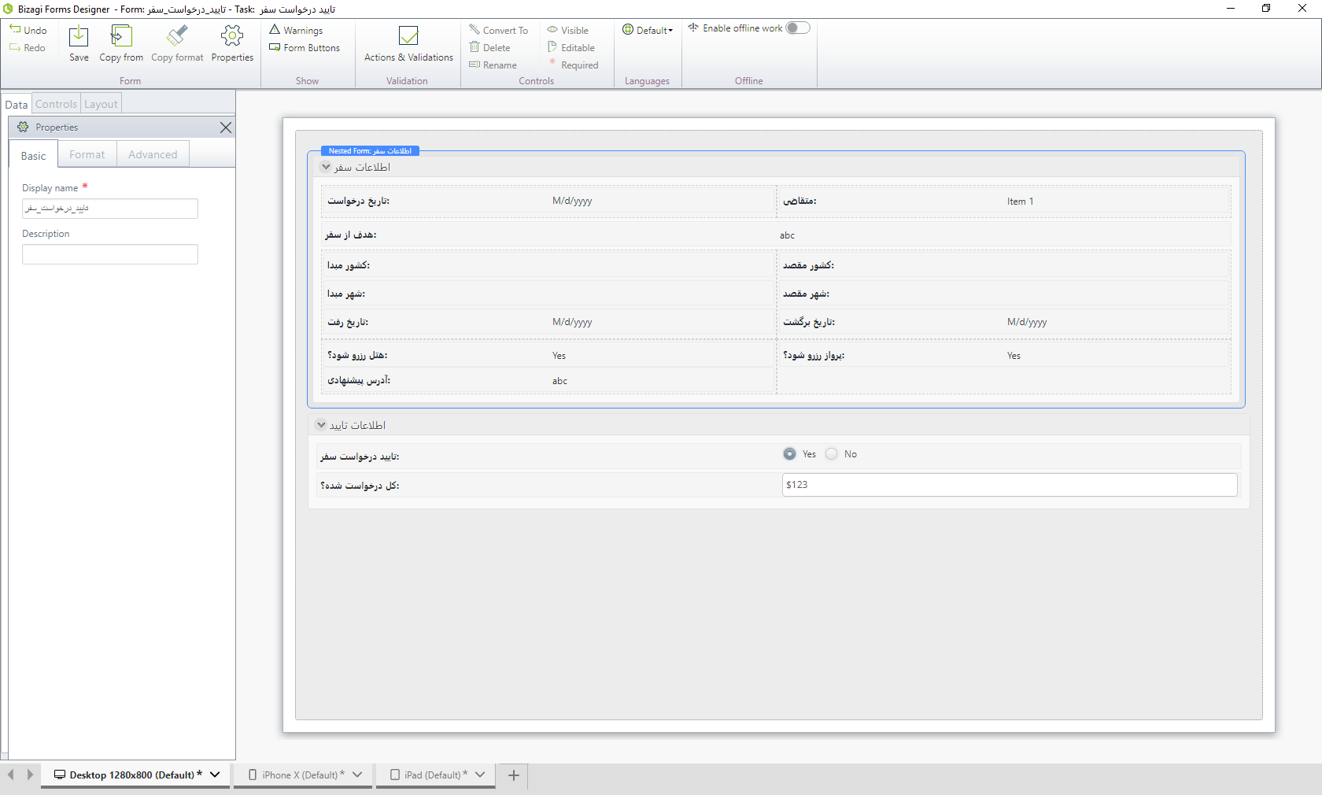Delete the selected control

click(x=490, y=47)
